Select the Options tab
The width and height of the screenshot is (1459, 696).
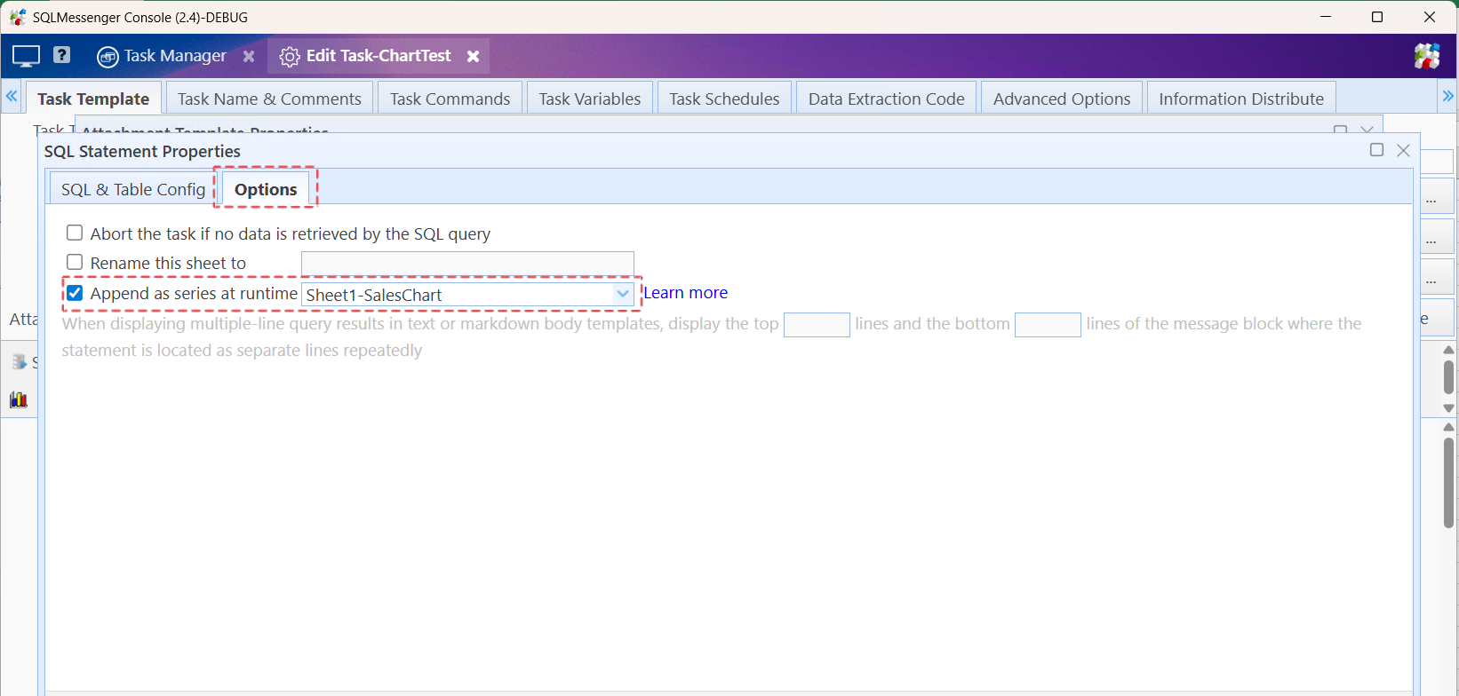(266, 189)
